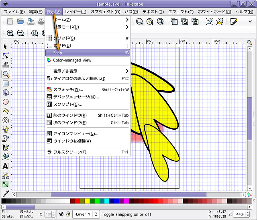Toggle Color-managed view option
This screenshot has width=257, height=220.
(x=72, y=60)
